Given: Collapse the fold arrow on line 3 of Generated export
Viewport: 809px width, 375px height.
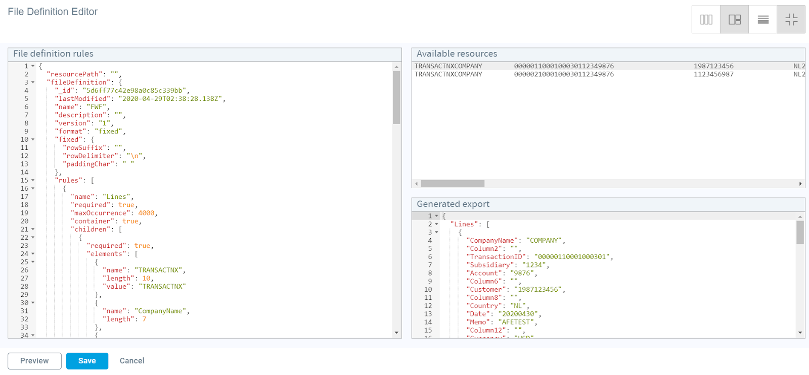Looking at the screenshot, I should 436,232.
